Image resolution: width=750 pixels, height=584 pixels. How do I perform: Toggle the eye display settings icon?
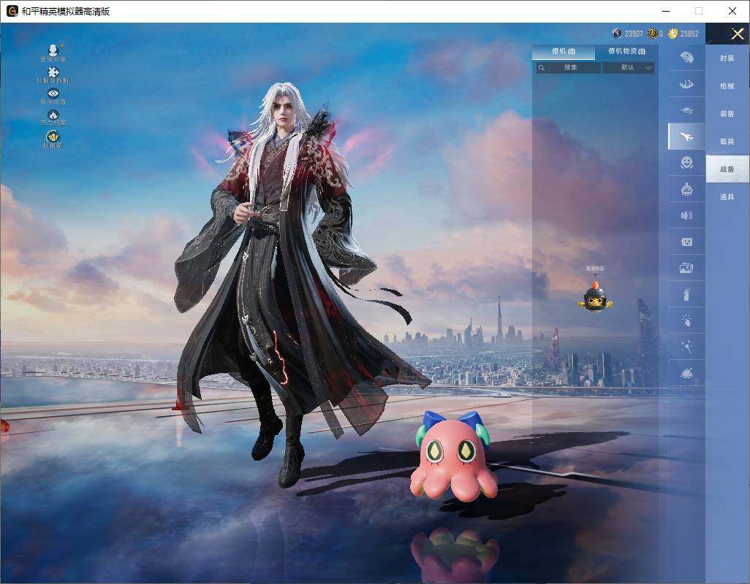53,93
